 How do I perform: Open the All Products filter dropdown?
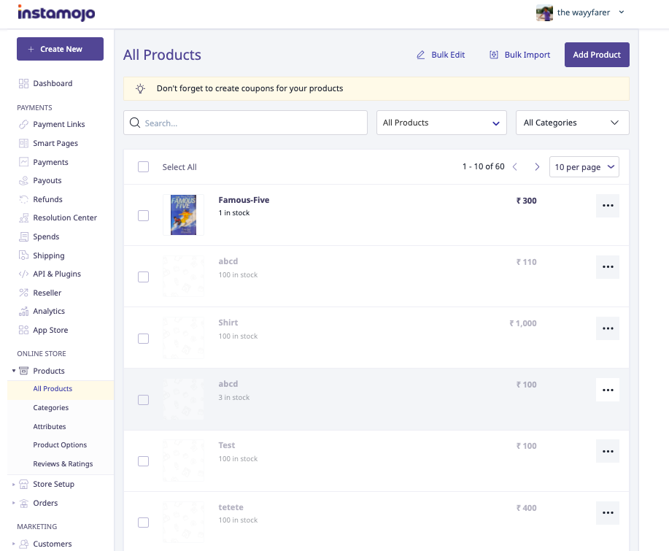tap(441, 123)
